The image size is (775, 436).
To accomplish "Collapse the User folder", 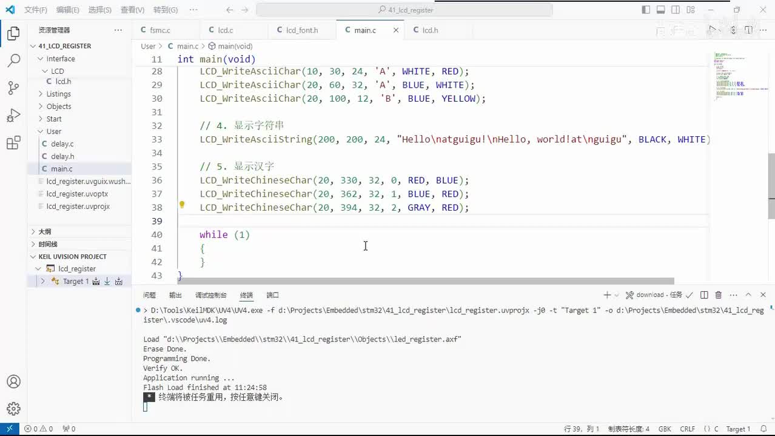I will click(x=41, y=131).
